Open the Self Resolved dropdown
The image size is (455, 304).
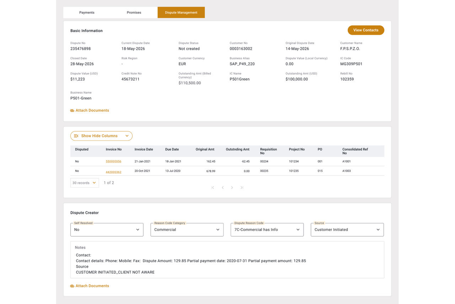107,230
